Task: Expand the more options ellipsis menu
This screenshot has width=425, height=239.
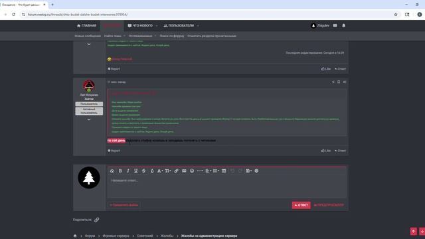Action: (200, 171)
